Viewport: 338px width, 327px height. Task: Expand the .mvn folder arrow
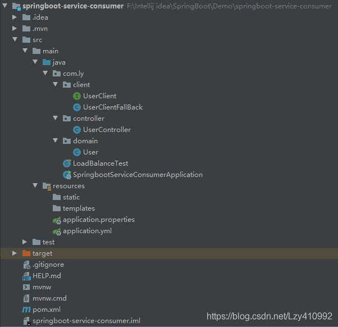pyautogui.click(x=15, y=28)
